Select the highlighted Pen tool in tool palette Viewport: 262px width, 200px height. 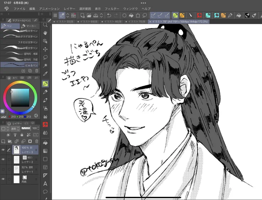[x=45, y=84]
